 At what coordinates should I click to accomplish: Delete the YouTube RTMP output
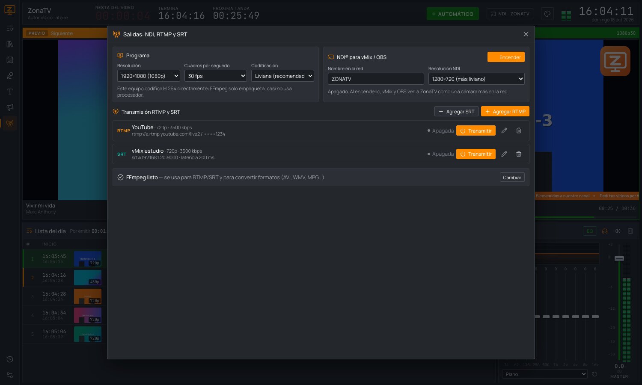[x=518, y=130]
